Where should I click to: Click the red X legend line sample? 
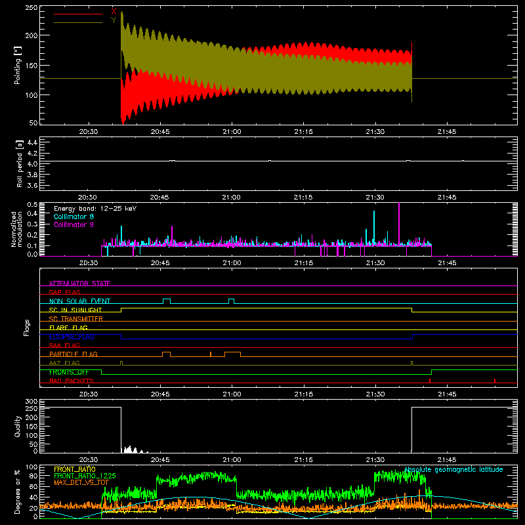78,14
